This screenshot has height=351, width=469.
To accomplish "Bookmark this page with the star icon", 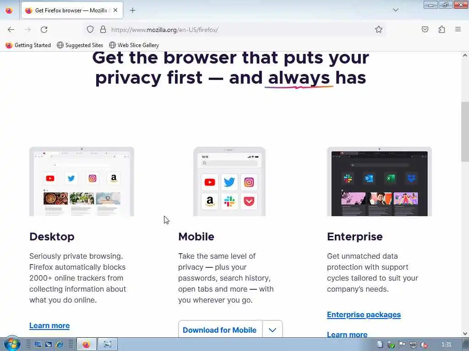I will (379, 29).
